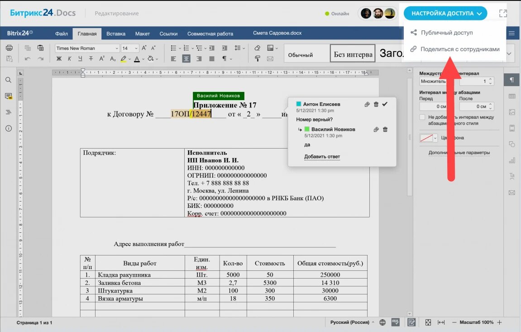Click the decrease indent icon
The width and height of the screenshot is (521, 332).
212,48
